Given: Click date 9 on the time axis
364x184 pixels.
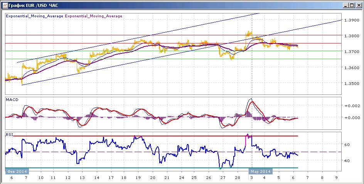Looking at the screenshot, I should pos(336,178).
